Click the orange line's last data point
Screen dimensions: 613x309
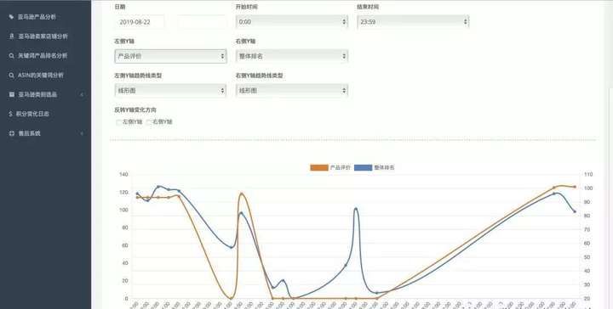[575, 187]
